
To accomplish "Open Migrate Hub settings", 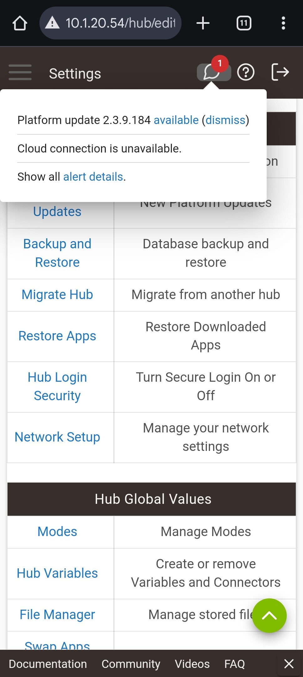I will (57, 295).
